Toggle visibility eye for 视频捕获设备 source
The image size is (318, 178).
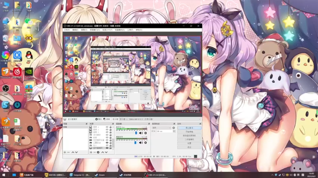click(x=107, y=140)
